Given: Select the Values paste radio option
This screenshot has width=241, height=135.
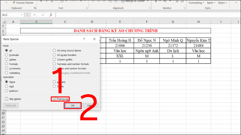Looking at the screenshot, I should 7,59.
